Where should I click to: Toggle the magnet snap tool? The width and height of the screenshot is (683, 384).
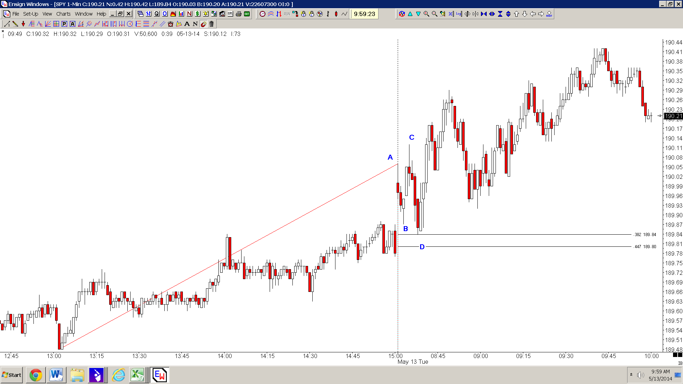tap(203, 24)
